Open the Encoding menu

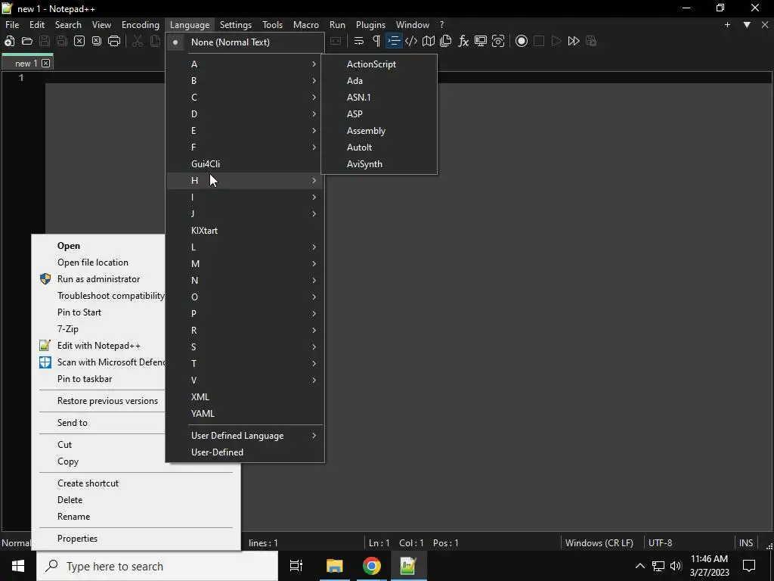(x=140, y=25)
